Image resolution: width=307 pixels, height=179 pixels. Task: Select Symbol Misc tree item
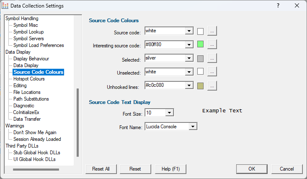[26, 25]
